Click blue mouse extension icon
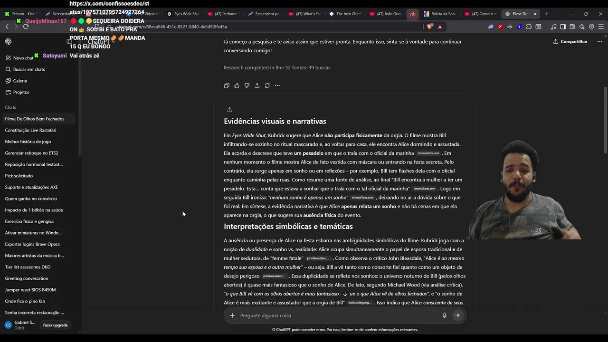The width and height of the screenshot is (608, 342). pos(519,27)
